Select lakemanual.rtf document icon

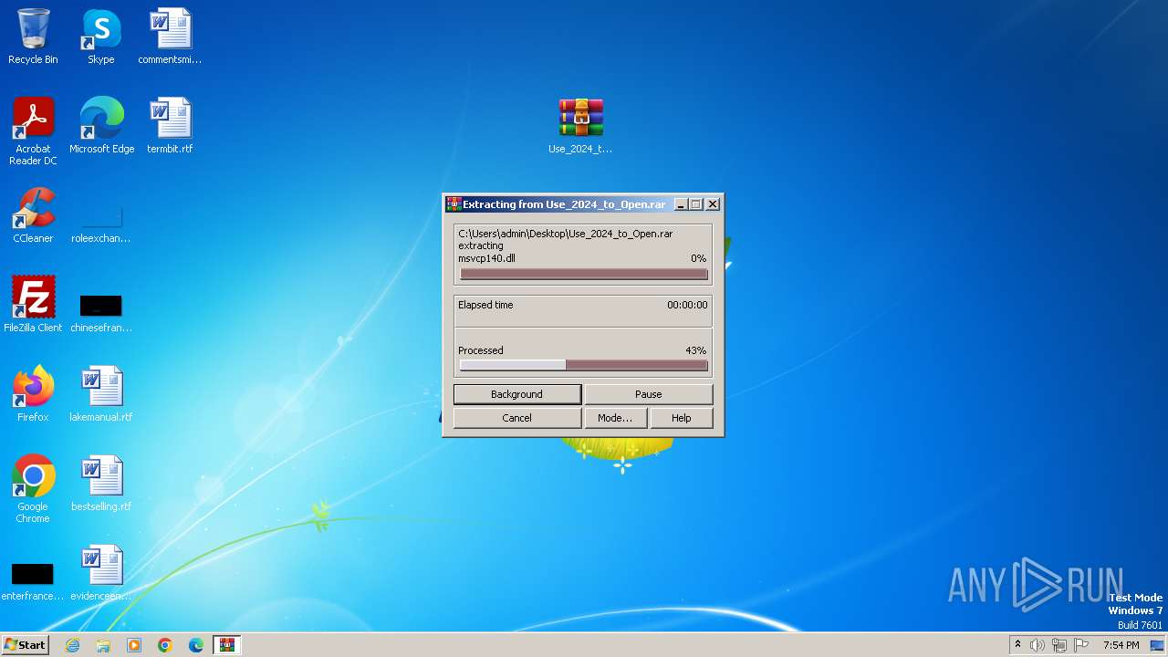pos(101,393)
